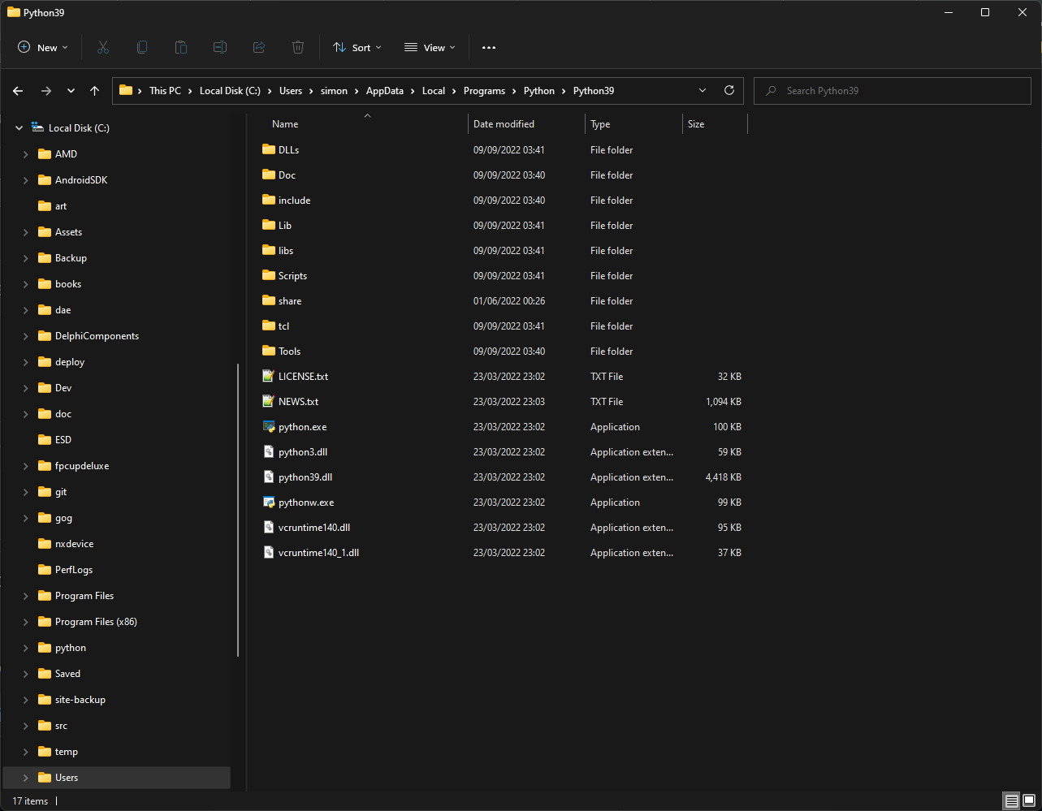Select the python3.dll file icon
Screen dimensions: 1042x811
pos(270,452)
